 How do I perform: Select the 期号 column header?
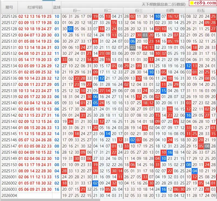click(x=9, y=7)
